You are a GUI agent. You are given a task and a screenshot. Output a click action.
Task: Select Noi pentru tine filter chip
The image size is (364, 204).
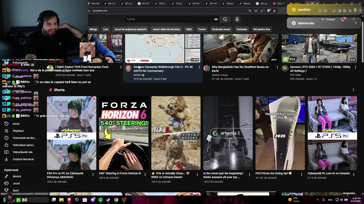pos(262,29)
